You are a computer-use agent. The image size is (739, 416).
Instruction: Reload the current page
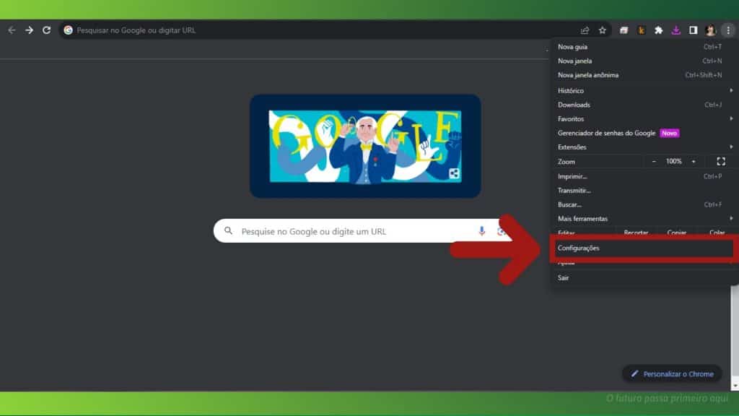coord(47,30)
